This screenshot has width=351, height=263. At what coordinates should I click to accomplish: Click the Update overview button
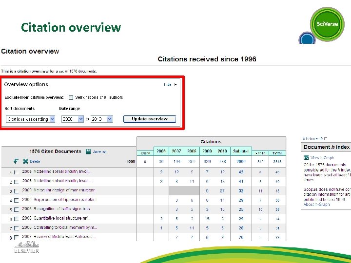(150, 119)
